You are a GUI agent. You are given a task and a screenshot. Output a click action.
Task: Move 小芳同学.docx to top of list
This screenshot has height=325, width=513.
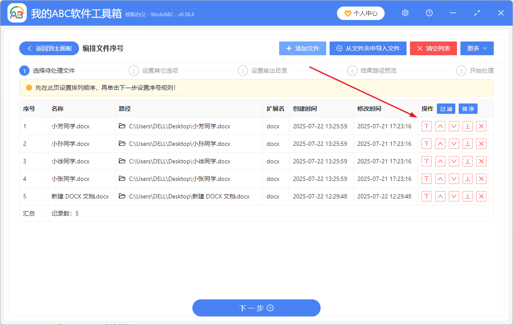coord(426,126)
